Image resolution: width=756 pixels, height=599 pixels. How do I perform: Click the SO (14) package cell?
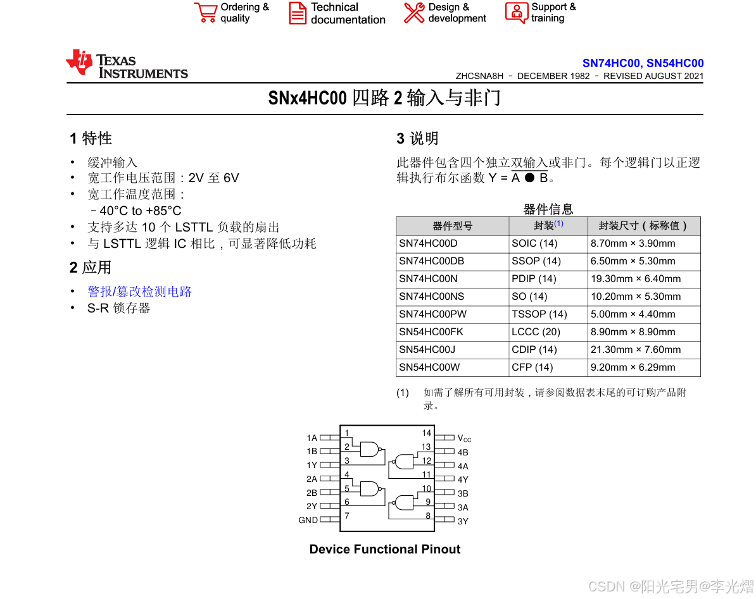548,297
